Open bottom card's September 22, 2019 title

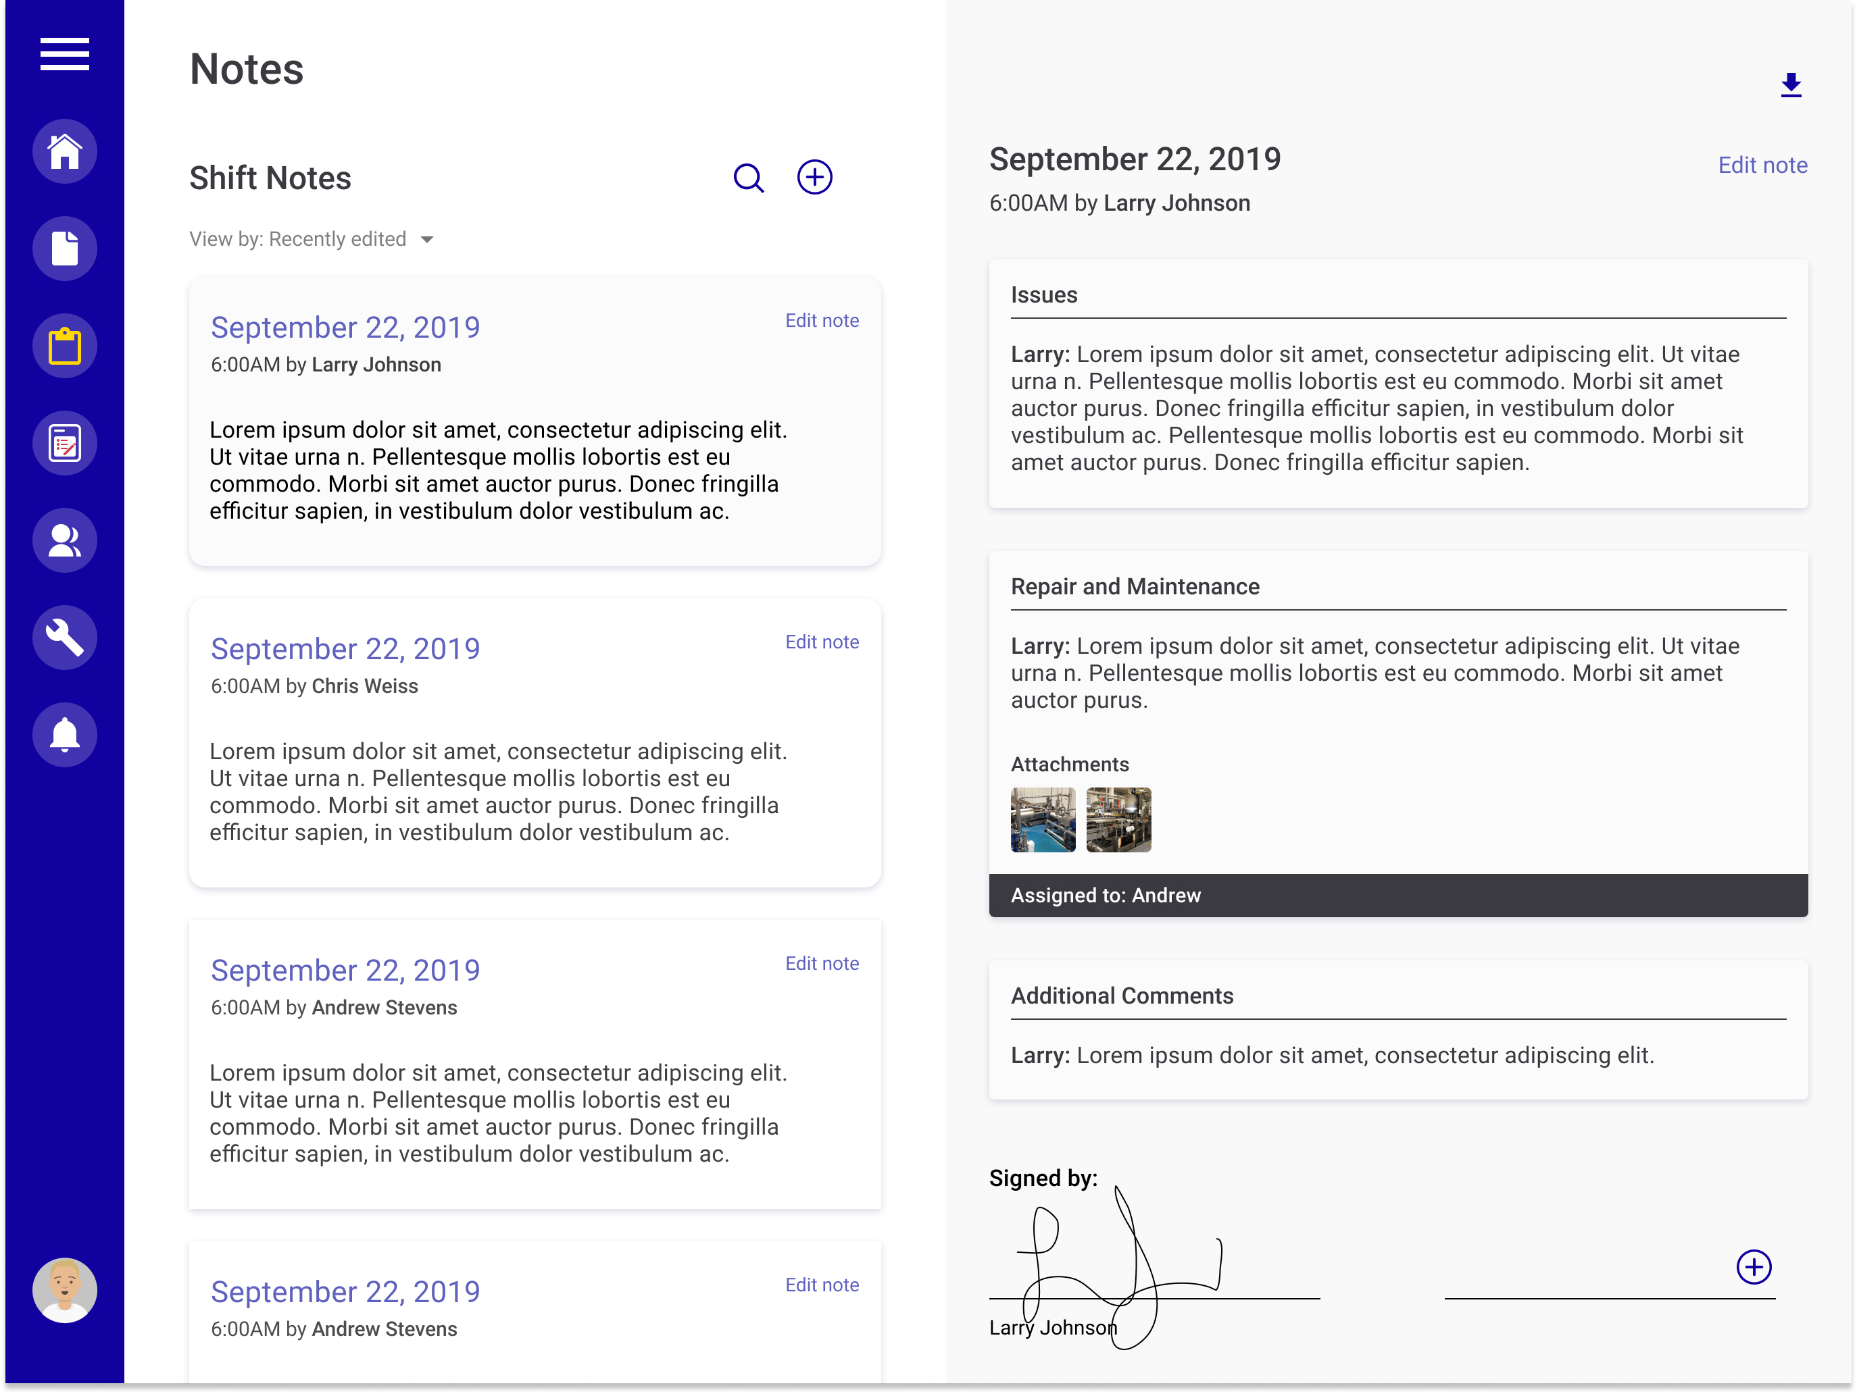click(345, 1291)
